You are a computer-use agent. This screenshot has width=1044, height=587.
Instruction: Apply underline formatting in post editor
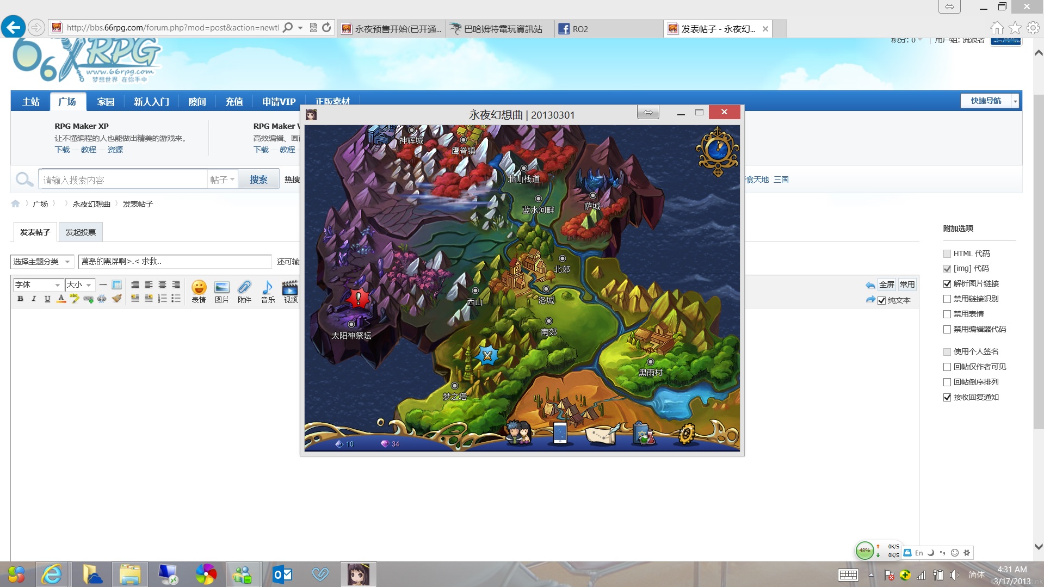47,299
